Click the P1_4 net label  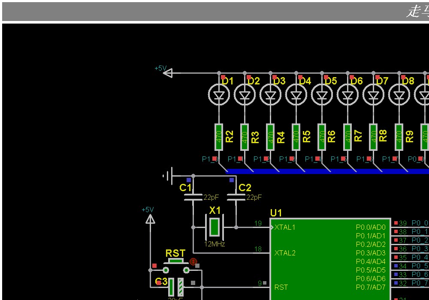(313, 159)
